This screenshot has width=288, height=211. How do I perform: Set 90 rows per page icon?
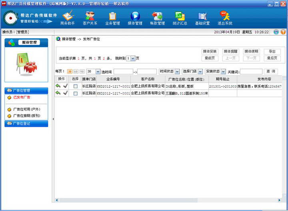click(82, 71)
